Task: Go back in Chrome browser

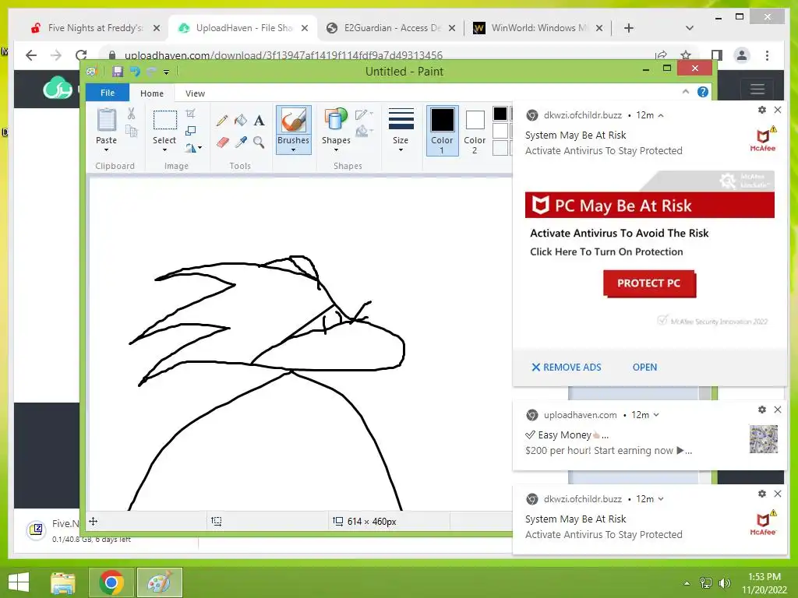Action: click(x=31, y=55)
